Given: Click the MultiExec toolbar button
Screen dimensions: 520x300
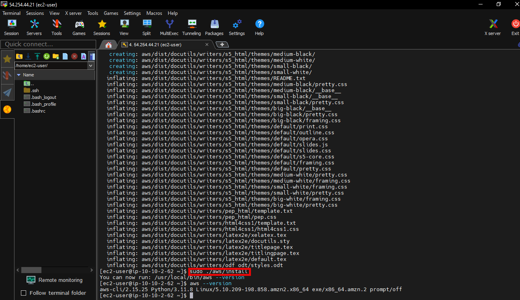Looking at the screenshot, I should pyautogui.click(x=169, y=27).
